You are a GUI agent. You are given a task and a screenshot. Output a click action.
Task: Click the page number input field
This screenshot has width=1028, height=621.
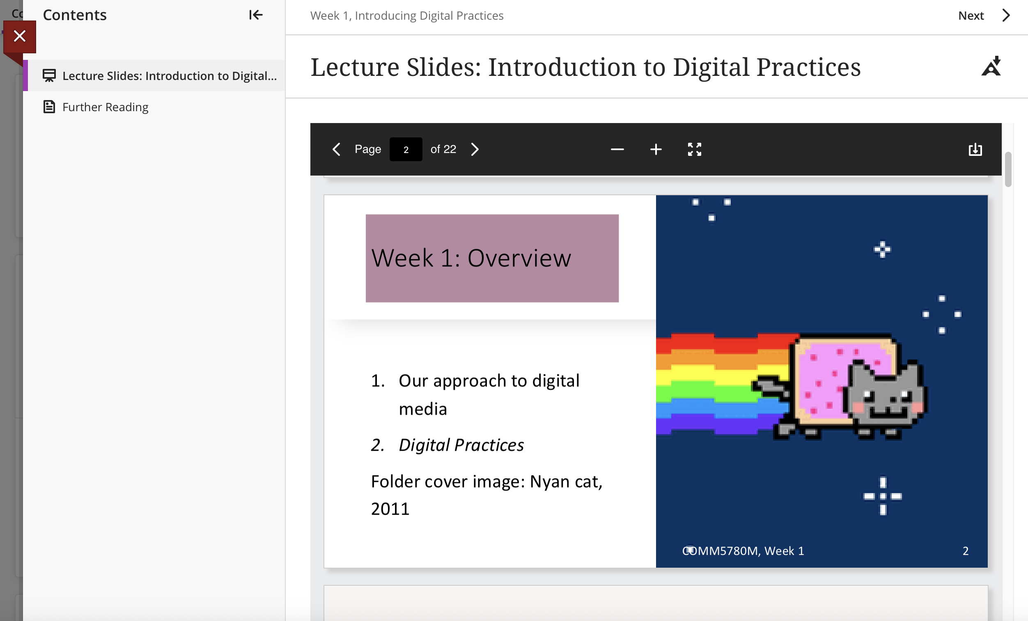tap(406, 149)
